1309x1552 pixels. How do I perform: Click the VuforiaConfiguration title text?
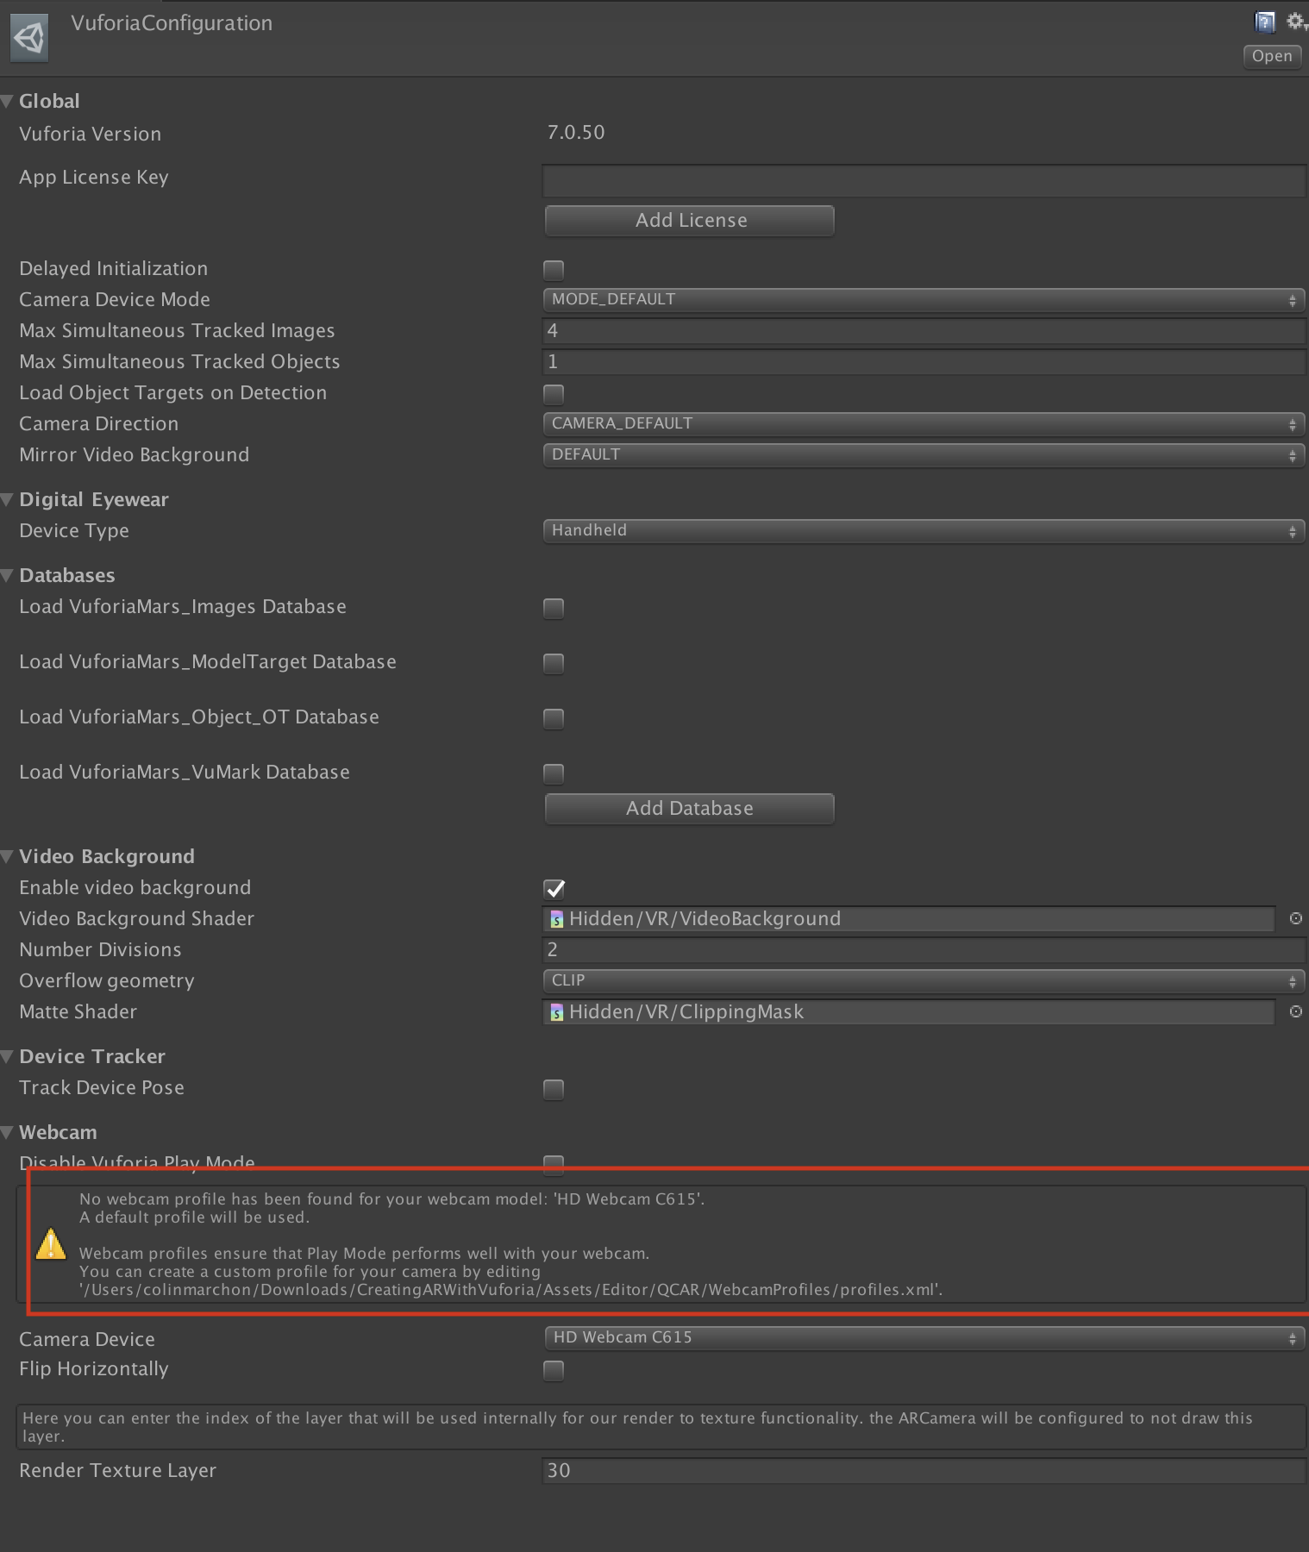(172, 23)
